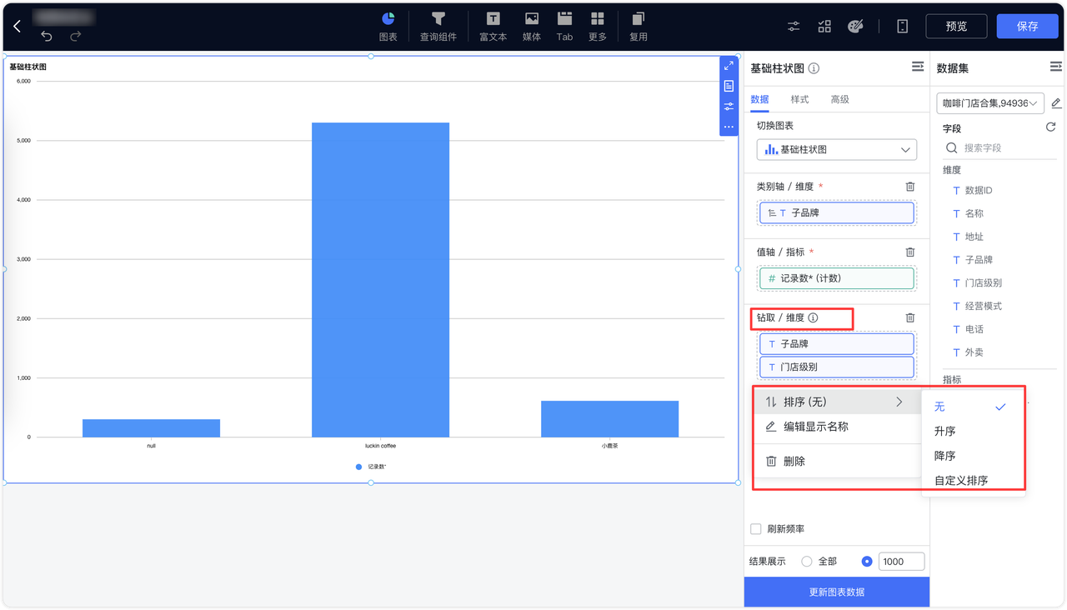
Task: Insert a 媒体 media element
Action: pyautogui.click(x=532, y=27)
